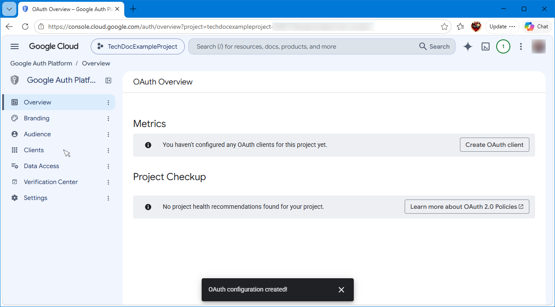Image resolution: width=555 pixels, height=307 pixels.
Task: Click the Audience person icon
Action: (15, 134)
